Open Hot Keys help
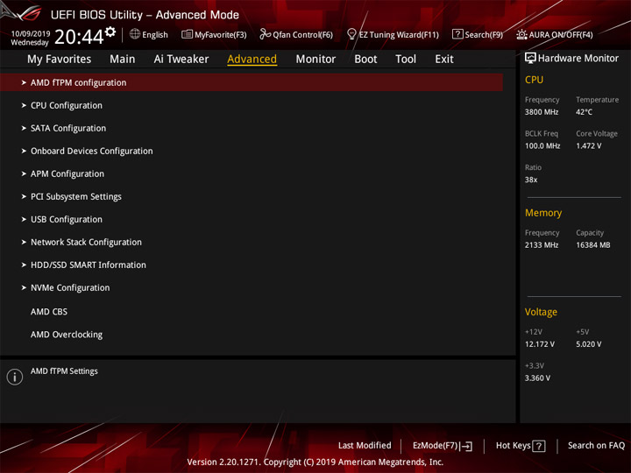Viewport: 631px width, 473px height. (521, 446)
